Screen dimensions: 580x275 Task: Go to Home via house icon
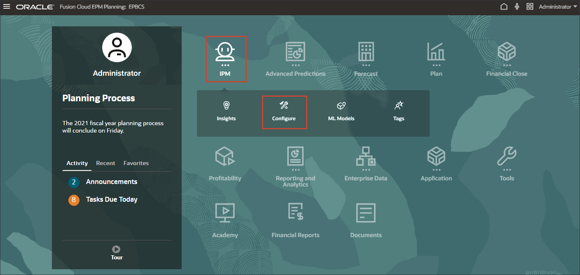click(x=504, y=7)
